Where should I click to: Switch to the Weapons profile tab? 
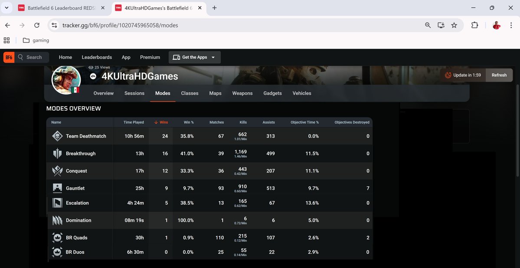(x=242, y=93)
